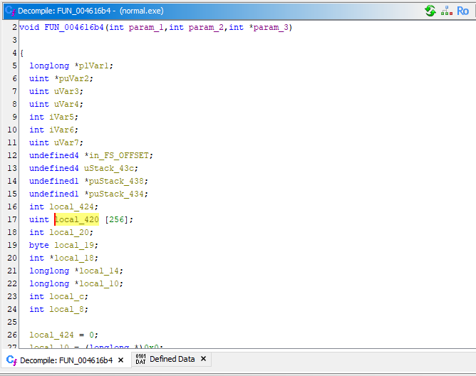Select the Decompile: FUN_004616b4 tab
476x376 pixels.
pos(66,360)
